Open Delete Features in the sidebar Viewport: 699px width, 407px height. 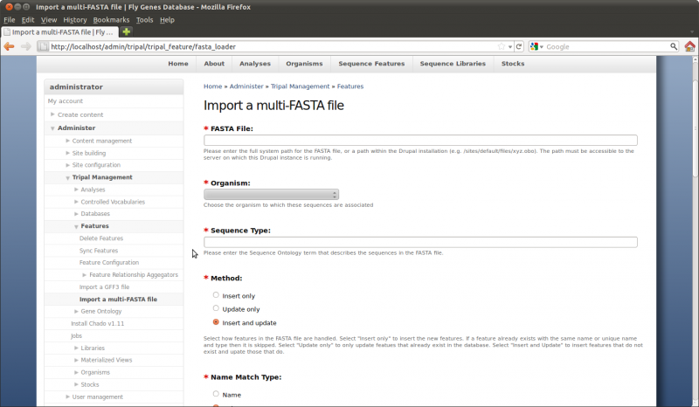coord(101,238)
